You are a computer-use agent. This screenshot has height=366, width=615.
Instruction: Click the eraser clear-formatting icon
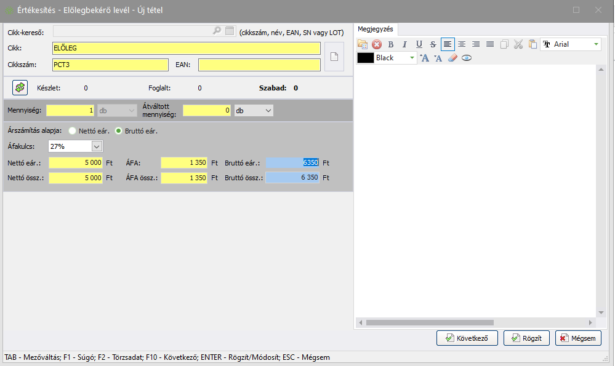452,58
